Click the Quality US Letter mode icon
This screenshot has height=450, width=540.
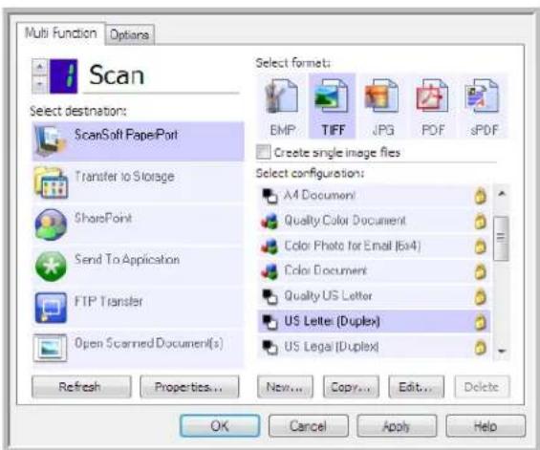[270, 296]
